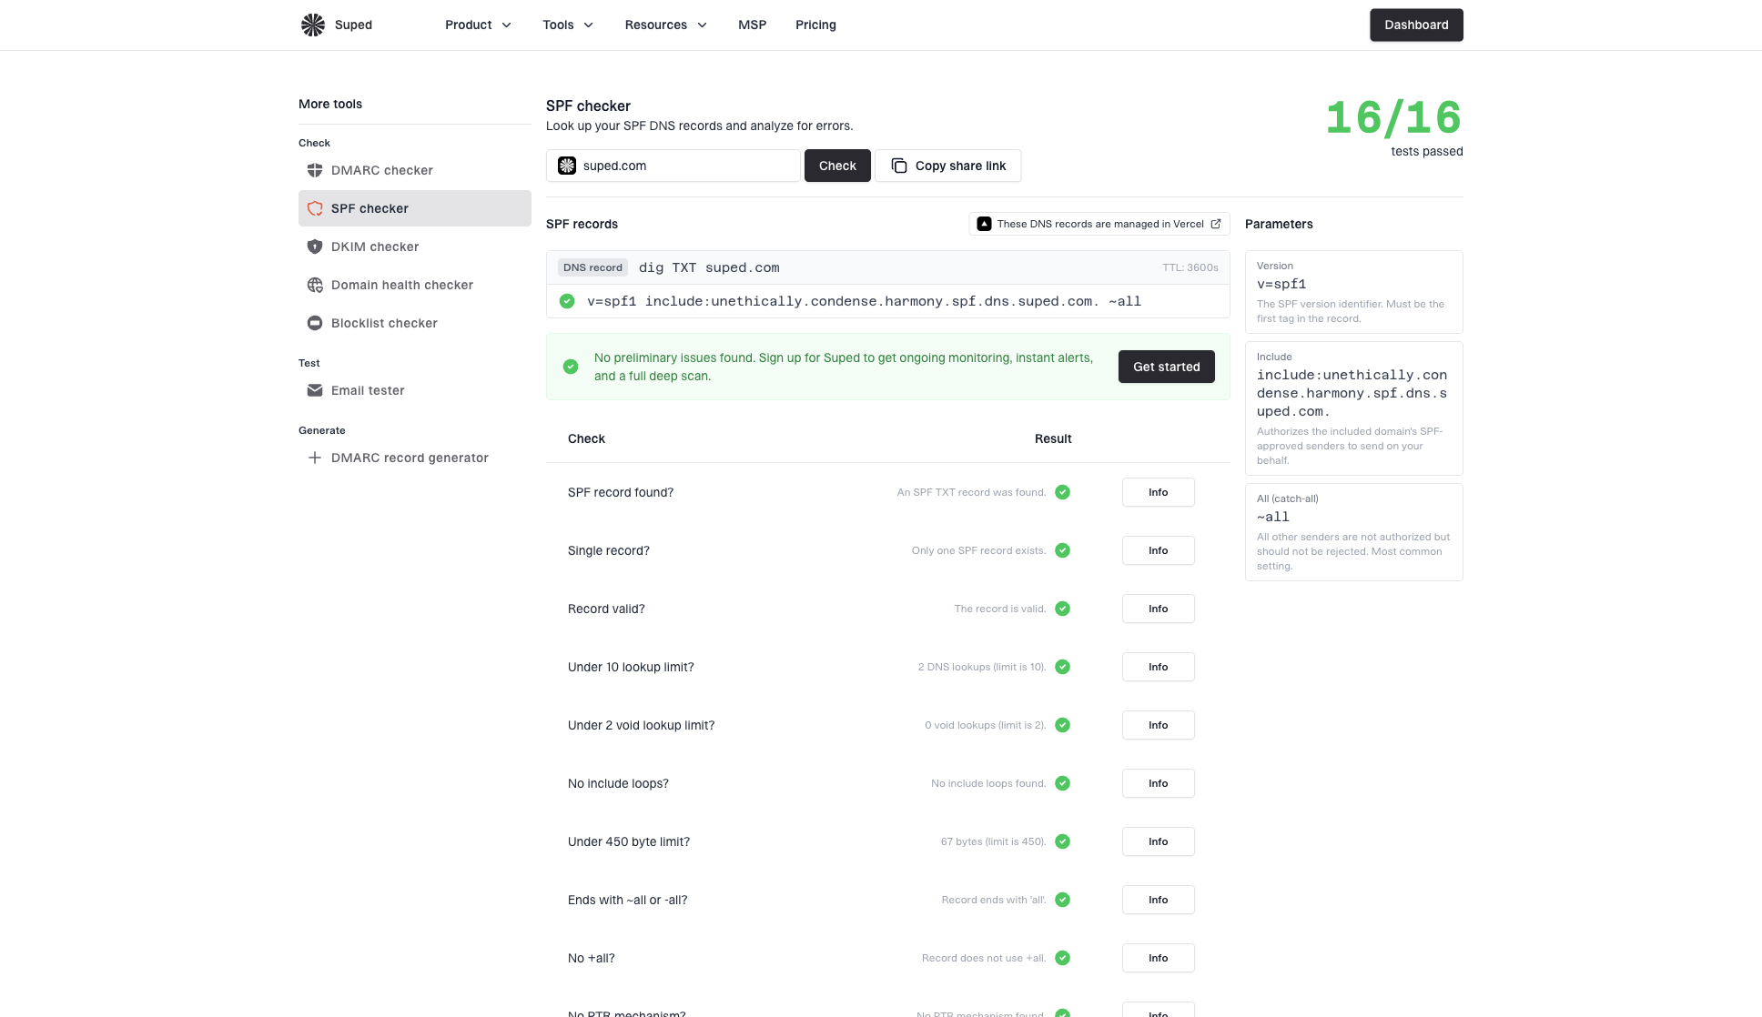Click Info for Under 2 void lookup limit

click(x=1159, y=725)
